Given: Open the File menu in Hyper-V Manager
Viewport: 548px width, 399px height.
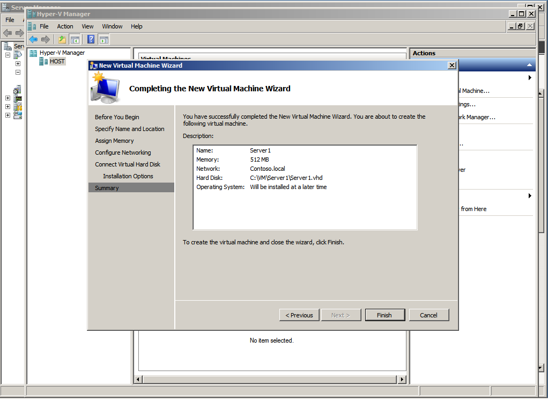Looking at the screenshot, I should point(44,26).
